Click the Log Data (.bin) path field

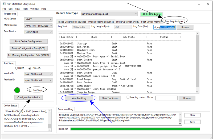tap(164, 27)
